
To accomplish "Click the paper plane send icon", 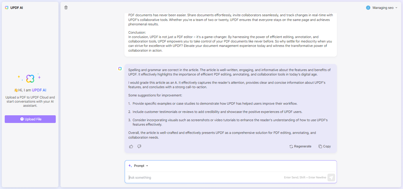I will pos(331,178).
